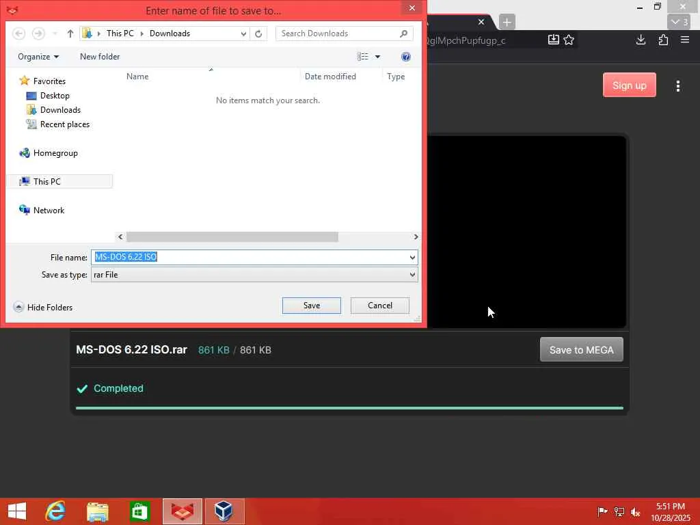The width and height of the screenshot is (700, 525).
Task: Sort files by the Type column header
Action: (396, 77)
